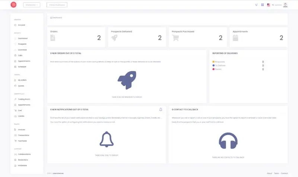Change language via the flag icon
The width and height of the screenshot is (298, 177).
tap(268, 5)
